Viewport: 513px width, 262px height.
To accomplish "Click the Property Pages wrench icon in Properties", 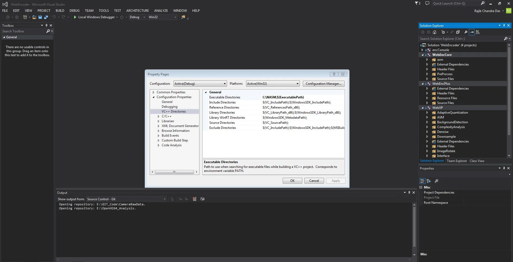I will tap(436, 181).
